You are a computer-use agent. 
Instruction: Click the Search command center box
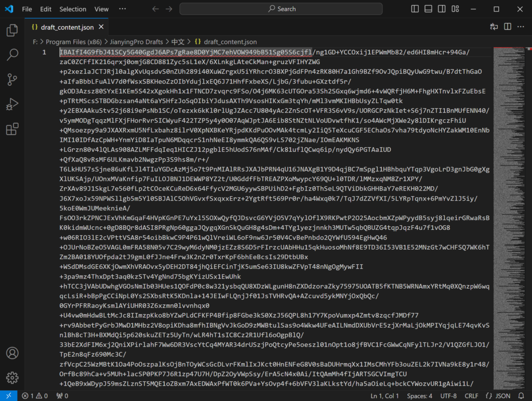[281, 9]
